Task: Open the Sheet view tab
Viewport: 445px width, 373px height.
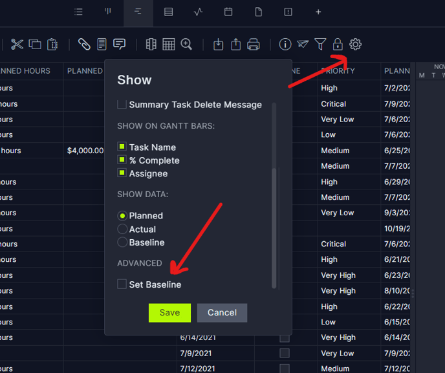Action: (x=168, y=12)
